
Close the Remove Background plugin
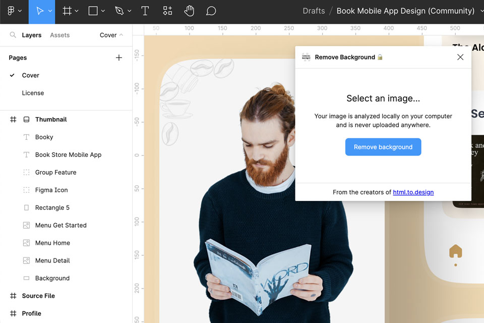click(x=460, y=57)
